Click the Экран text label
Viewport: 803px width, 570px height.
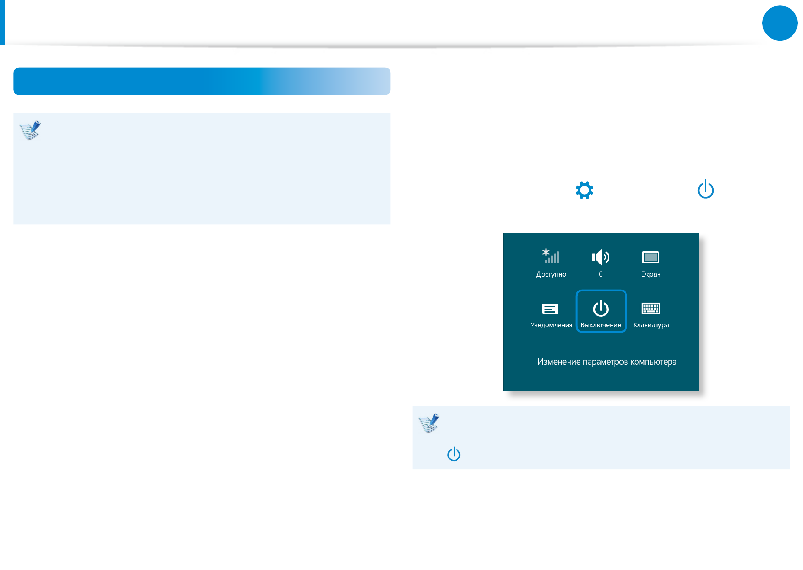(651, 274)
